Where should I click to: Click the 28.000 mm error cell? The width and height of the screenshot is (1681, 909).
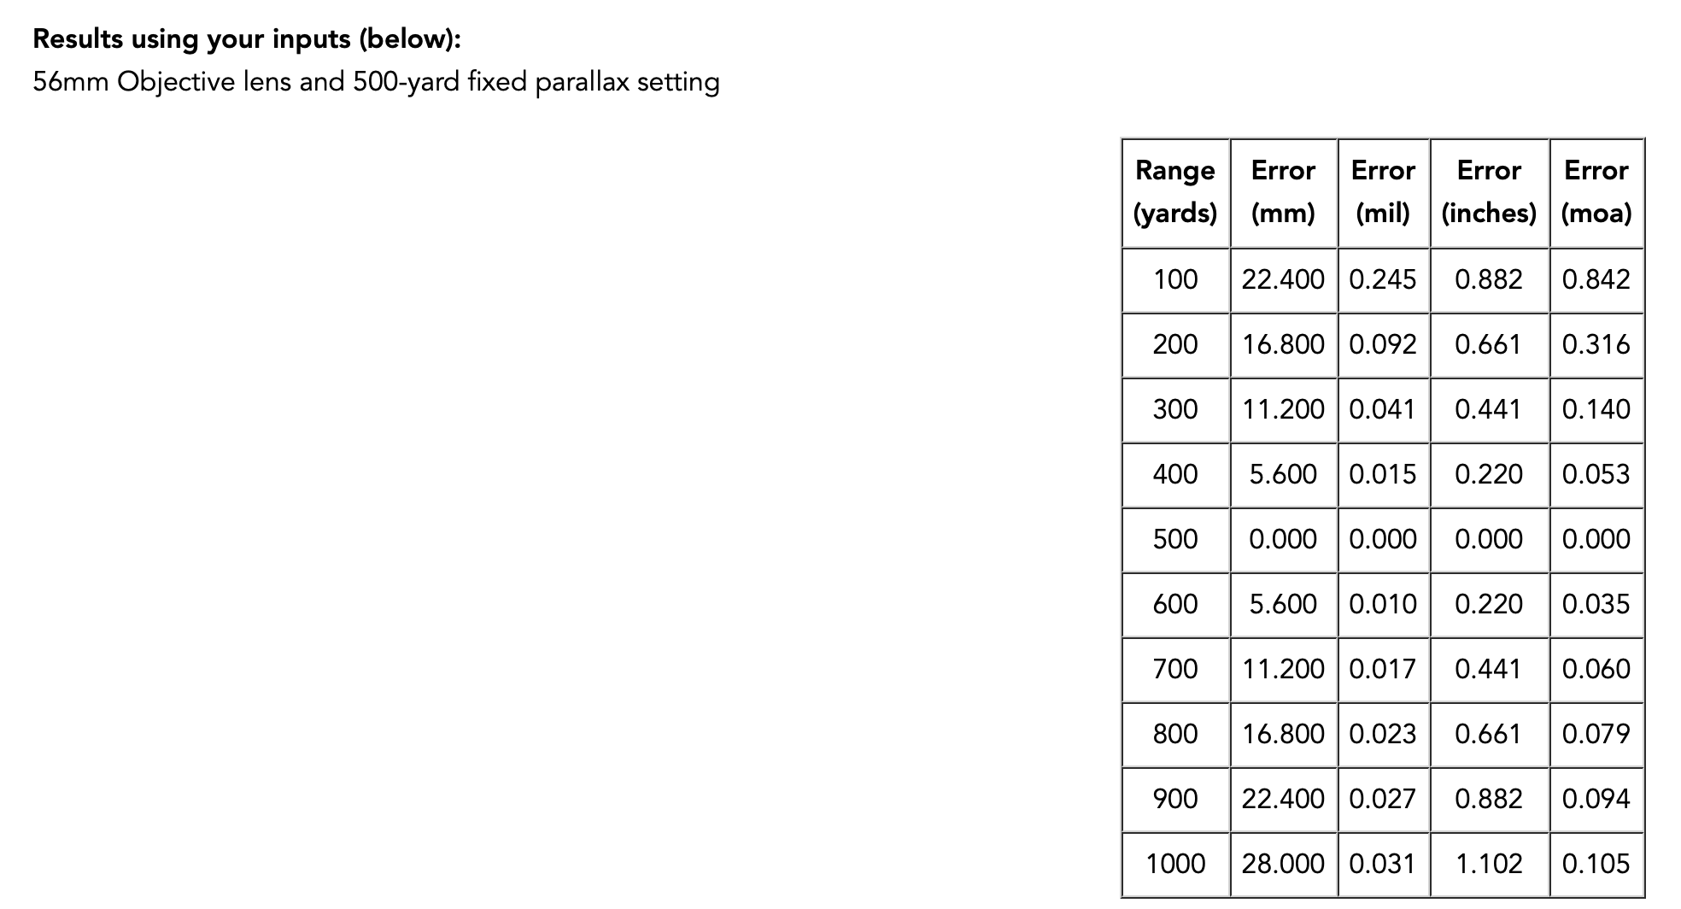coord(1283,864)
